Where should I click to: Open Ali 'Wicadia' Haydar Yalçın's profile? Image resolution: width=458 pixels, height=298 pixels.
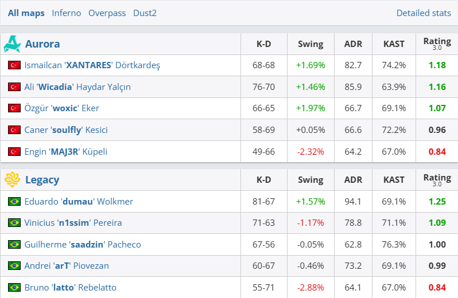pyautogui.click(x=77, y=87)
